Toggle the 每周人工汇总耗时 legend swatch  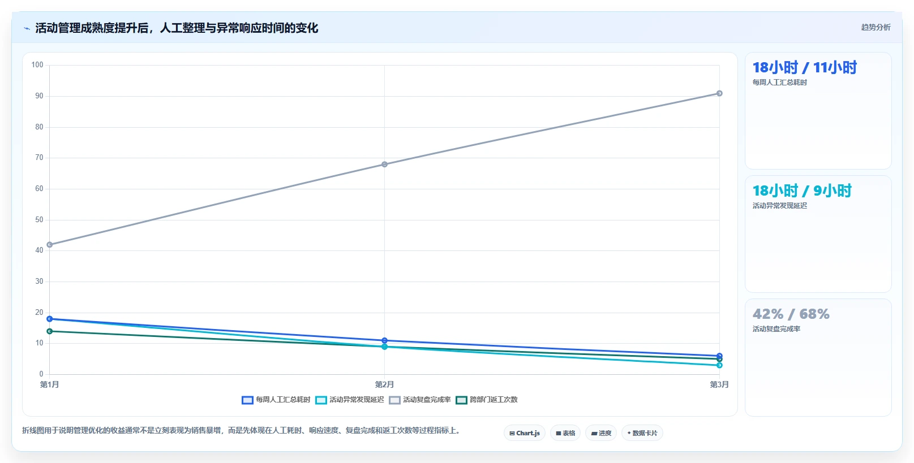click(247, 400)
